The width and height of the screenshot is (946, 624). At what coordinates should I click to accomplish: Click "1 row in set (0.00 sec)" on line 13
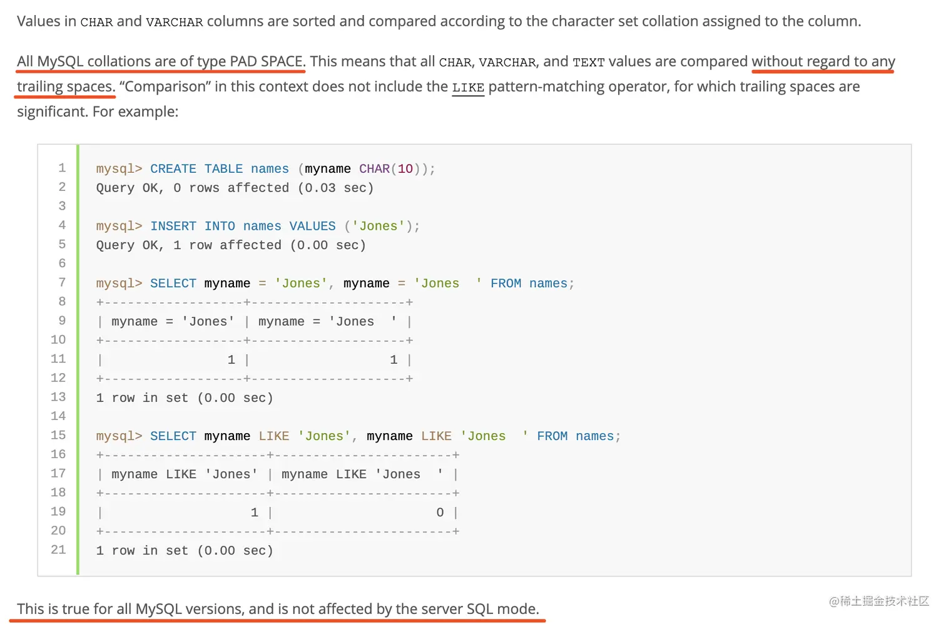click(185, 398)
